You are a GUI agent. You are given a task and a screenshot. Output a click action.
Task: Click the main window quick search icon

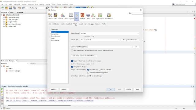173,4
